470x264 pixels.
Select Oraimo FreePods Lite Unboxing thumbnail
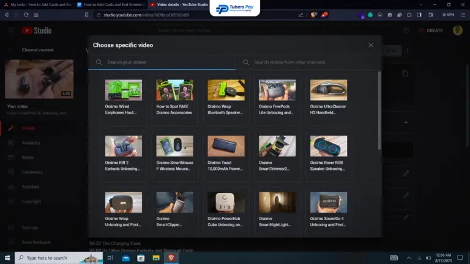pos(277,90)
